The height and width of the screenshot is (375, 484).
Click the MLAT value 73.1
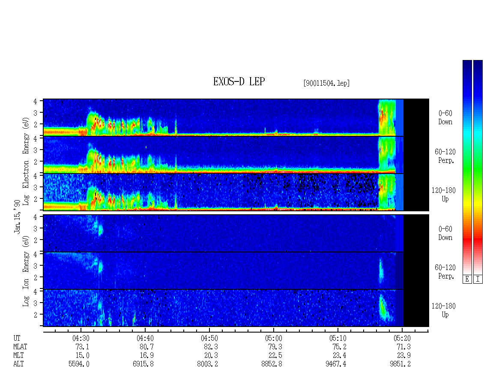(x=82, y=347)
